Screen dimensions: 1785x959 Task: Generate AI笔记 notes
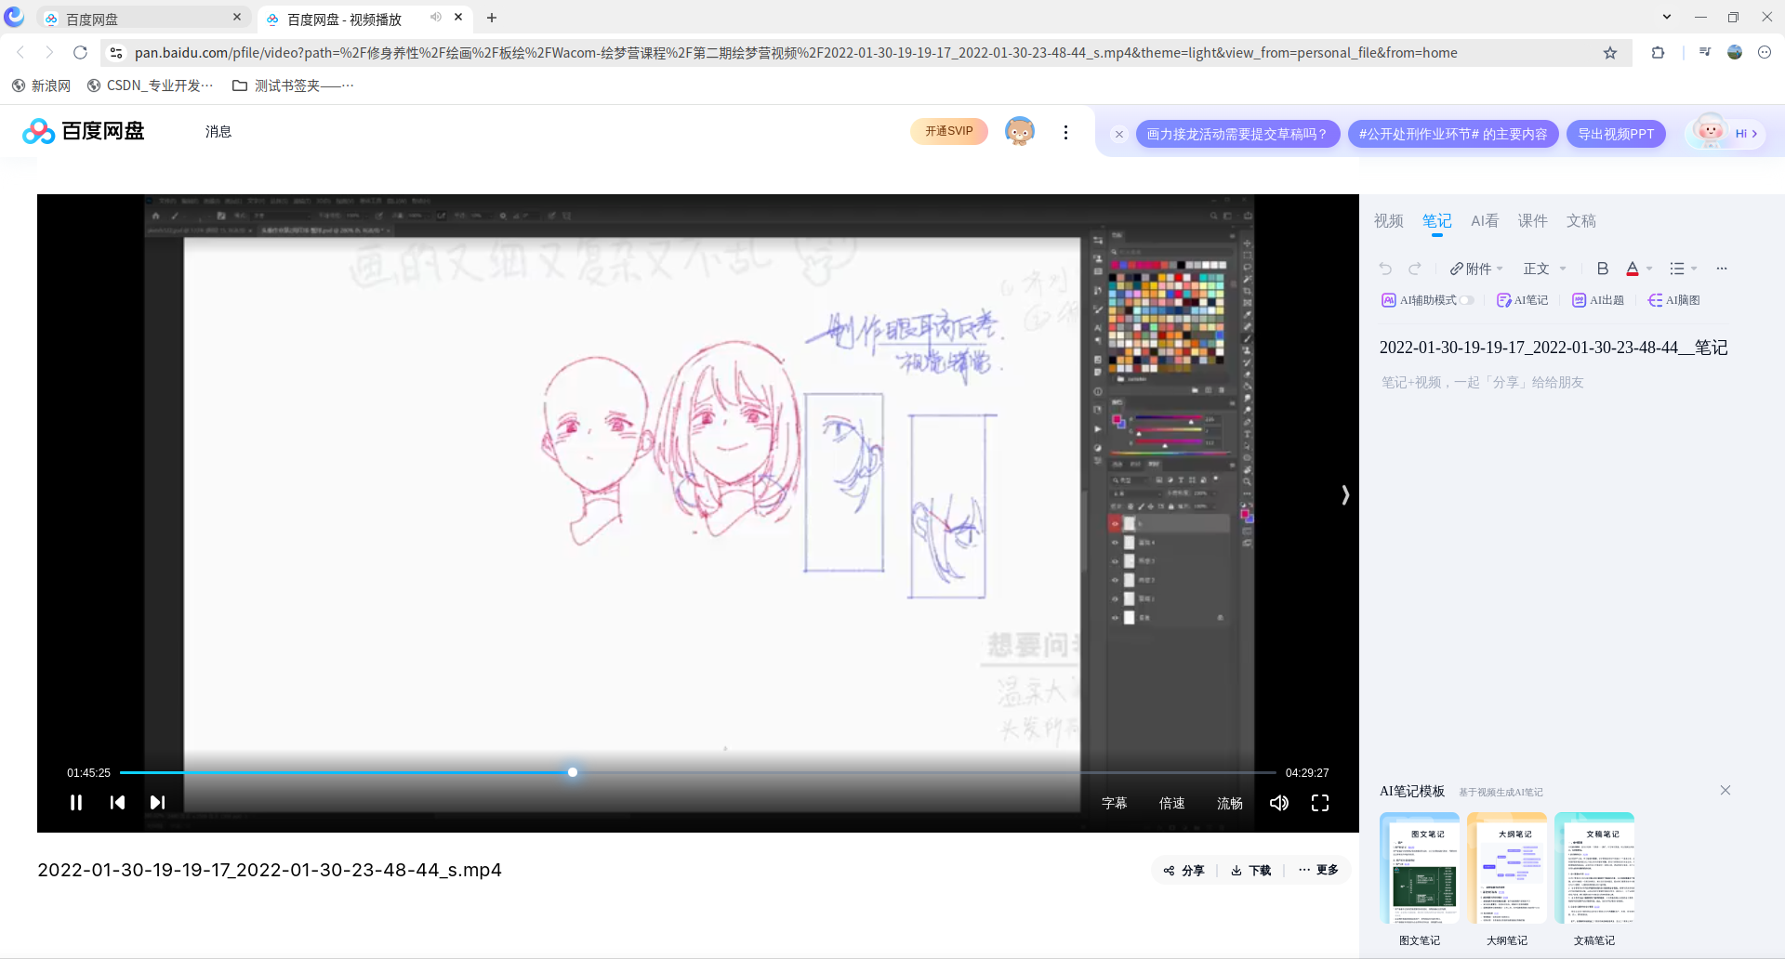pos(1523,300)
